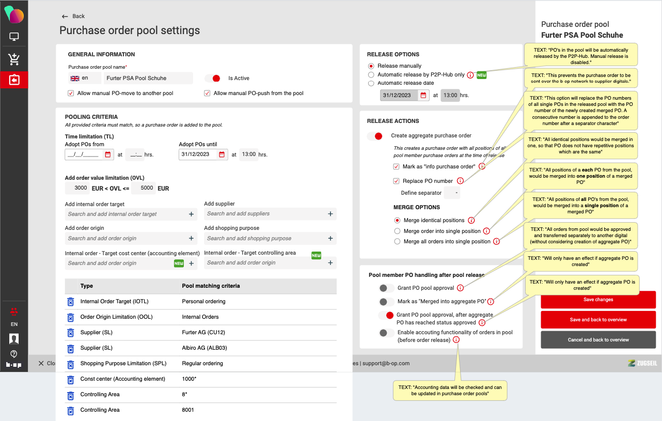Toggle the Is Active switch
This screenshot has height=421, width=662.
pos(213,79)
